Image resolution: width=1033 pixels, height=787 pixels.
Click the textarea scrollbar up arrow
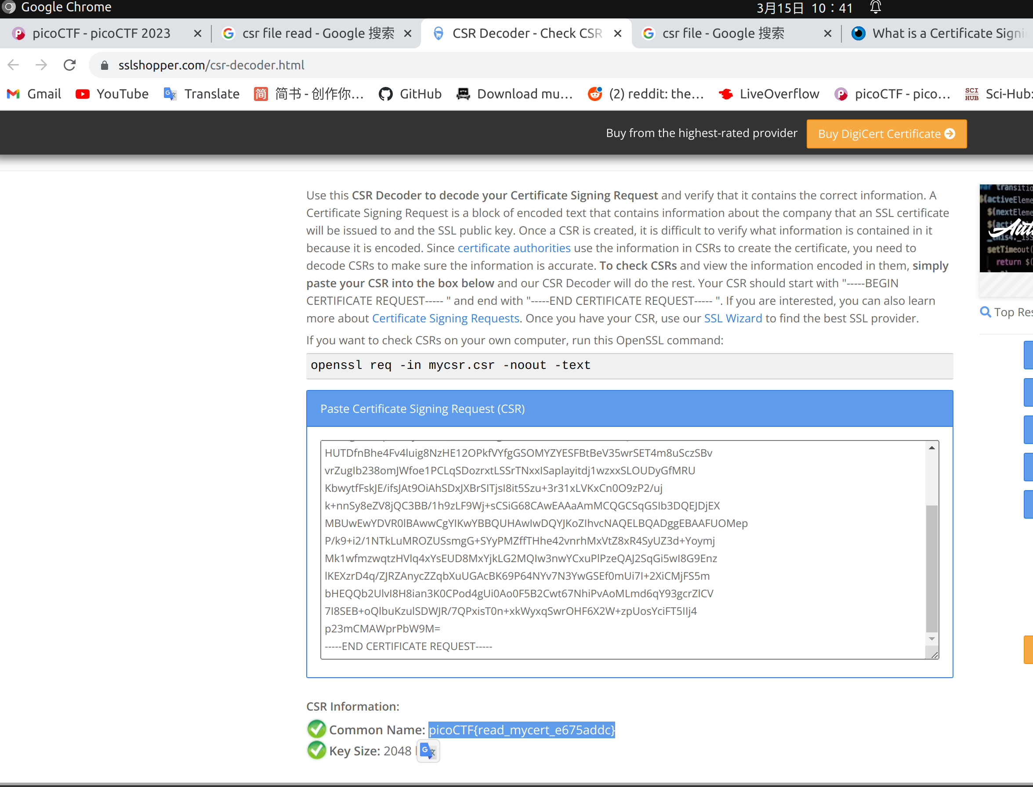click(x=932, y=448)
